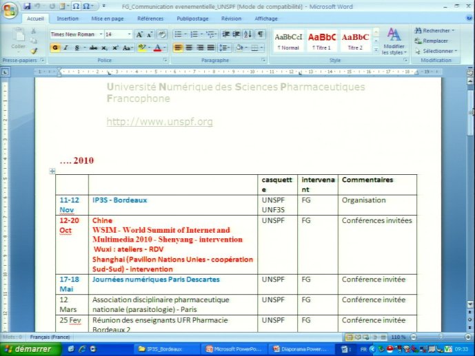The image size is (475, 356).
Task: Center the paragraph text
Action: 189,48
